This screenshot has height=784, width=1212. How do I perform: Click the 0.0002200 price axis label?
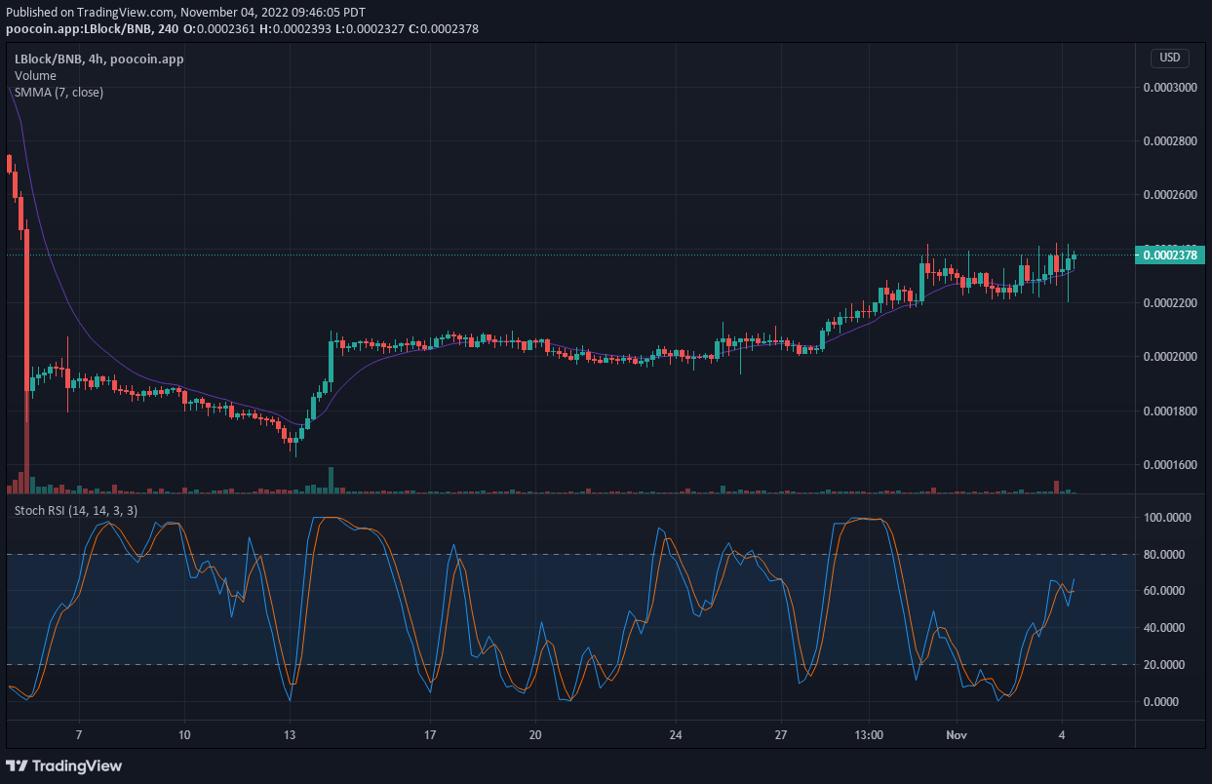click(x=1170, y=303)
